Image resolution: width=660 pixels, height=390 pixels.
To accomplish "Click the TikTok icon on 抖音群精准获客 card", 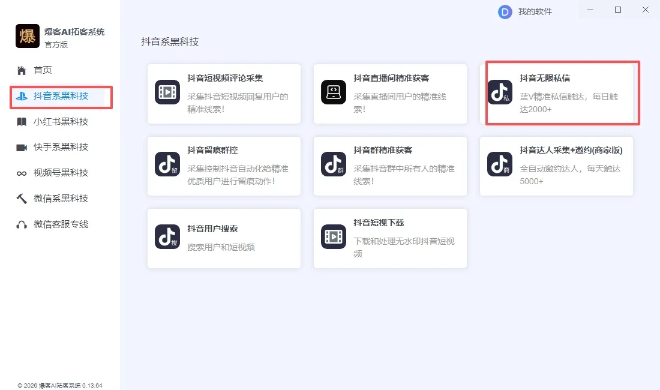I will point(334,164).
